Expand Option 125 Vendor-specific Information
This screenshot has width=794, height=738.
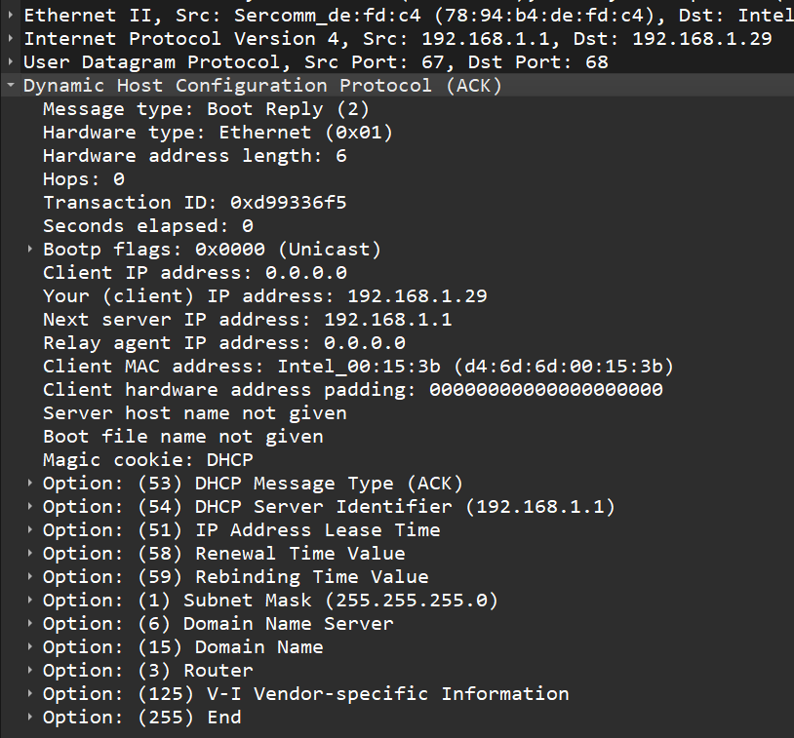[x=31, y=694]
